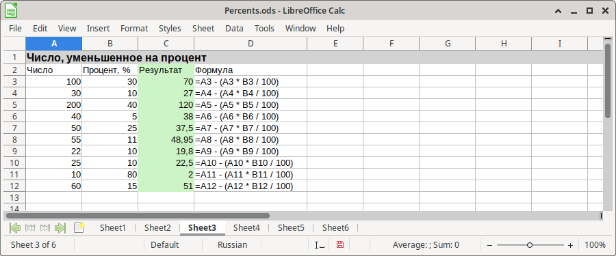Select row 12 header
The height and width of the screenshot is (256, 616).
point(15,186)
